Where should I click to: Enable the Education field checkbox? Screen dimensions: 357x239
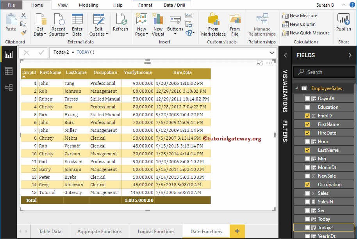[307, 107]
